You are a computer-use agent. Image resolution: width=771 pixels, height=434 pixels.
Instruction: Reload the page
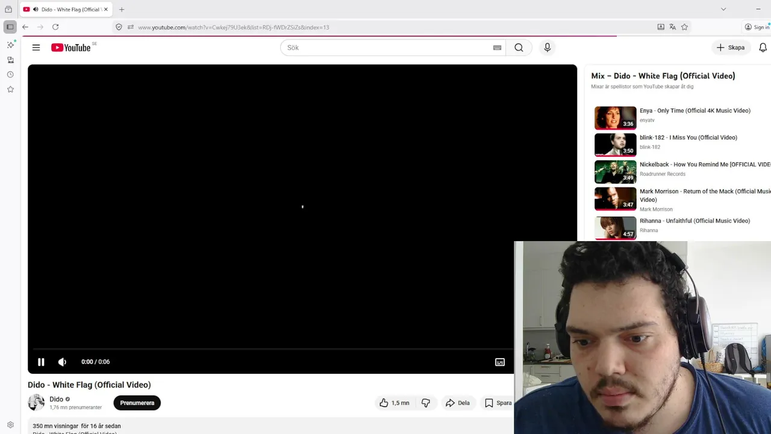tap(55, 27)
